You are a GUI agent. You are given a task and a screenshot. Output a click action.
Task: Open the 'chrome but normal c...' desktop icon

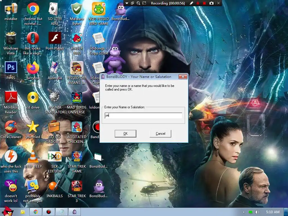point(33,14)
